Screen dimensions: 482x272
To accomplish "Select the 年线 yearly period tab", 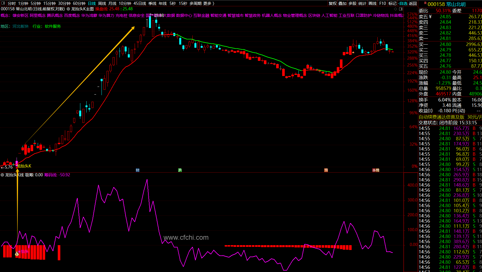I will (163, 3).
